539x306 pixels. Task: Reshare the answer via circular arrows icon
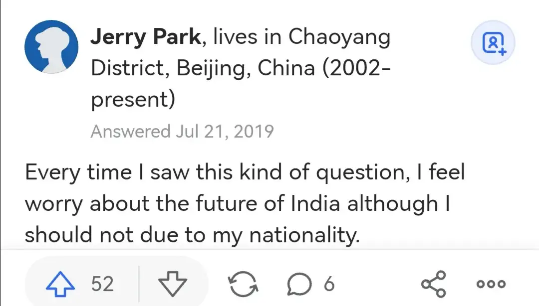[x=243, y=284]
